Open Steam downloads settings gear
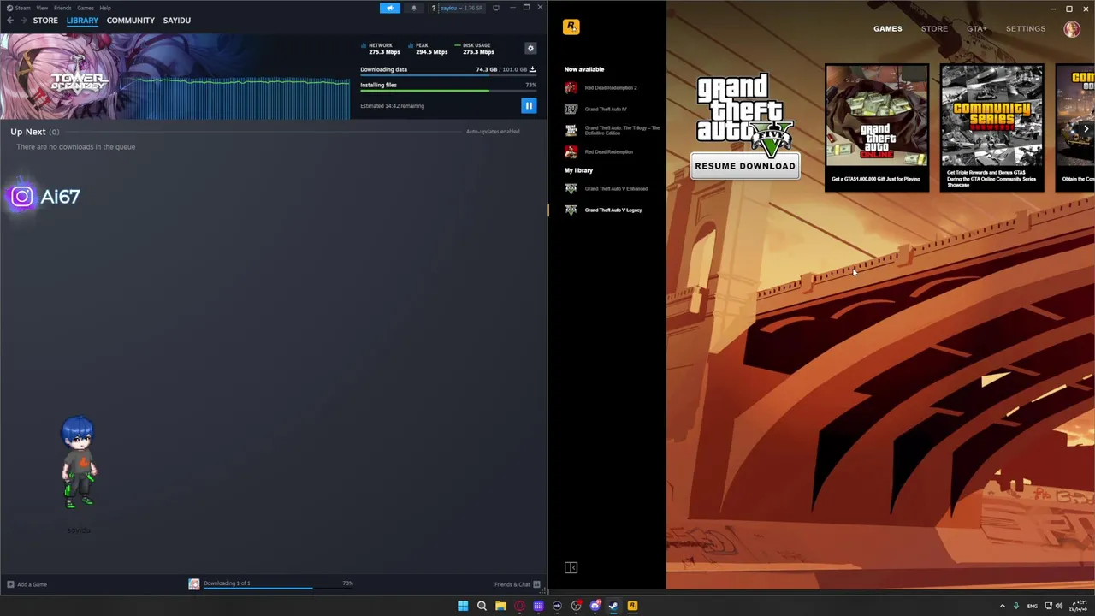The width and height of the screenshot is (1095, 616). (530, 49)
